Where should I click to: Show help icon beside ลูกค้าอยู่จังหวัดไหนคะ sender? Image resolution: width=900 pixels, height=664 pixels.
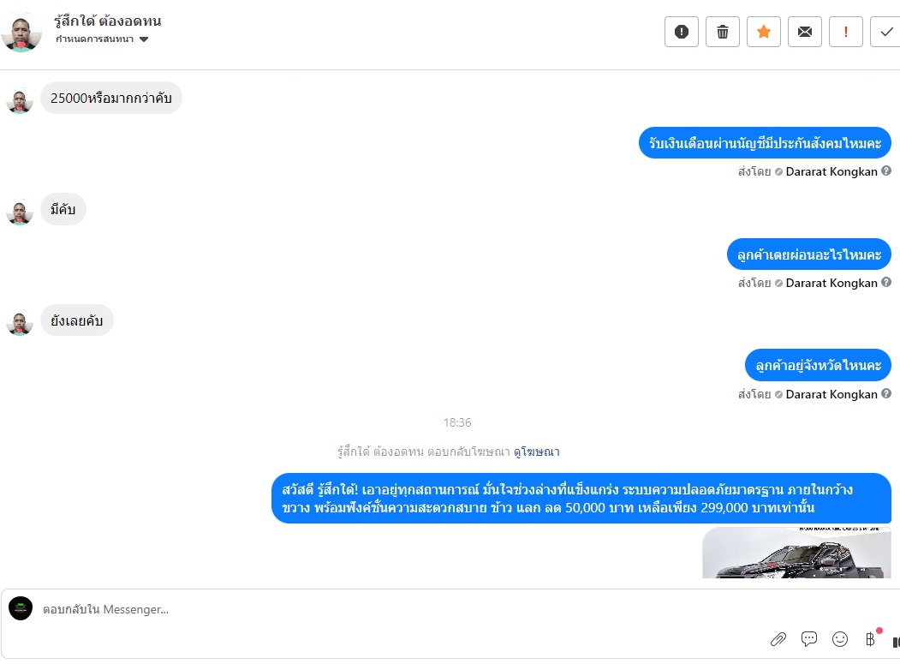(x=886, y=393)
